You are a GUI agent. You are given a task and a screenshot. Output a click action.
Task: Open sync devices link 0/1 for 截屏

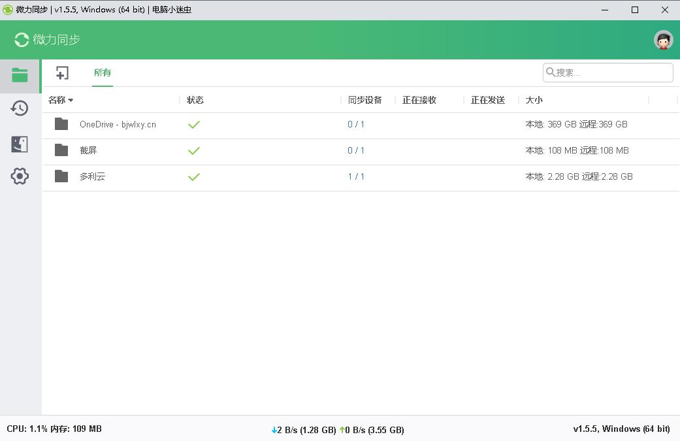click(356, 150)
